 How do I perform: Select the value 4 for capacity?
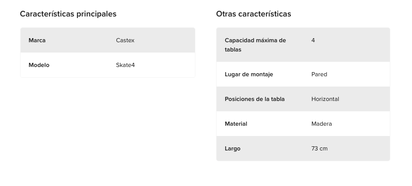tap(313, 40)
